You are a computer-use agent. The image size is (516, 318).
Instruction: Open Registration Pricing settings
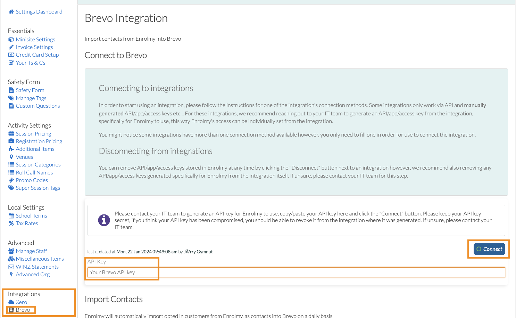[x=39, y=141]
